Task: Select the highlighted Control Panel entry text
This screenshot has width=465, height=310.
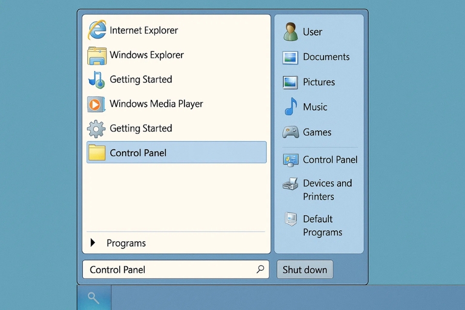Action: pyautogui.click(x=138, y=153)
